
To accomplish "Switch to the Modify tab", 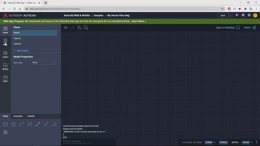I will coord(31,116).
